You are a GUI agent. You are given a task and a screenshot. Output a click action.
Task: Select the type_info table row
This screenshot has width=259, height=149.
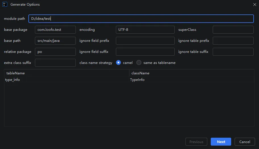tap(66, 80)
